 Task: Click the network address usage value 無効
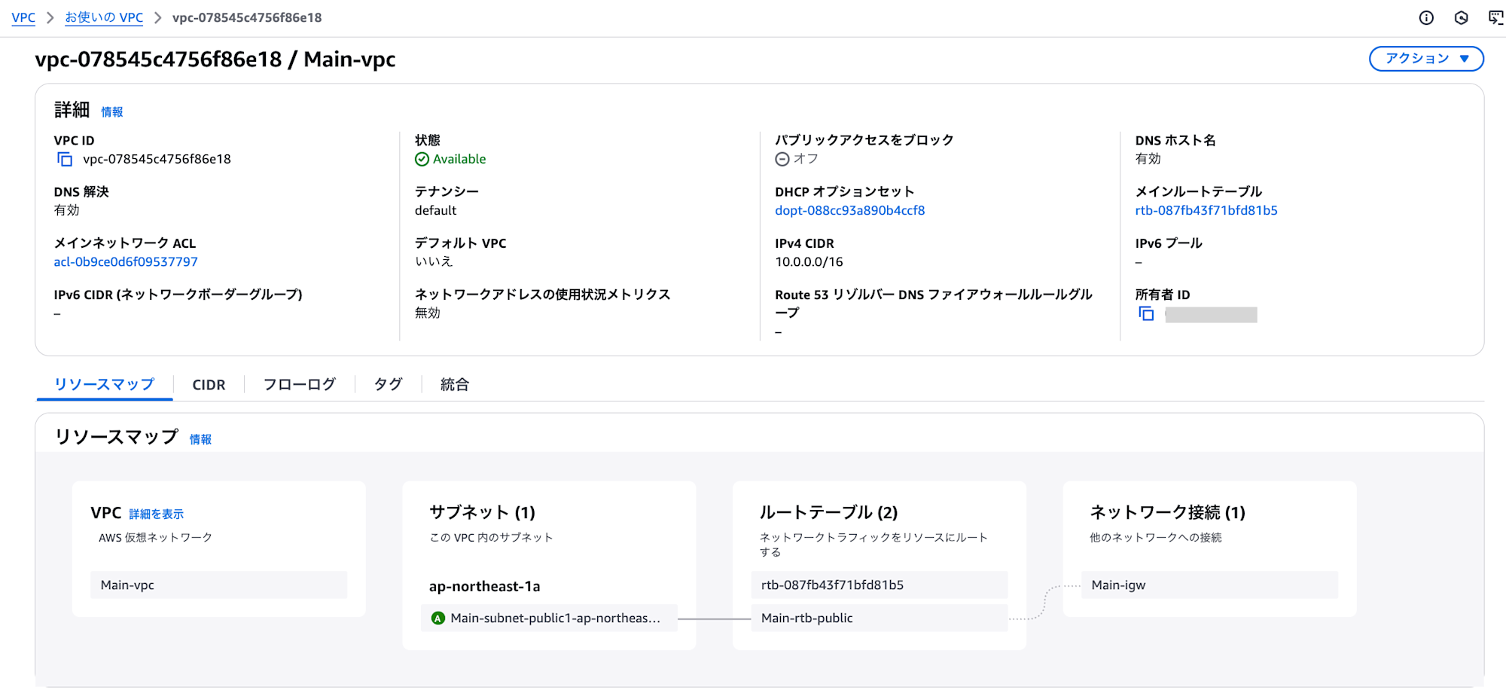(x=428, y=313)
